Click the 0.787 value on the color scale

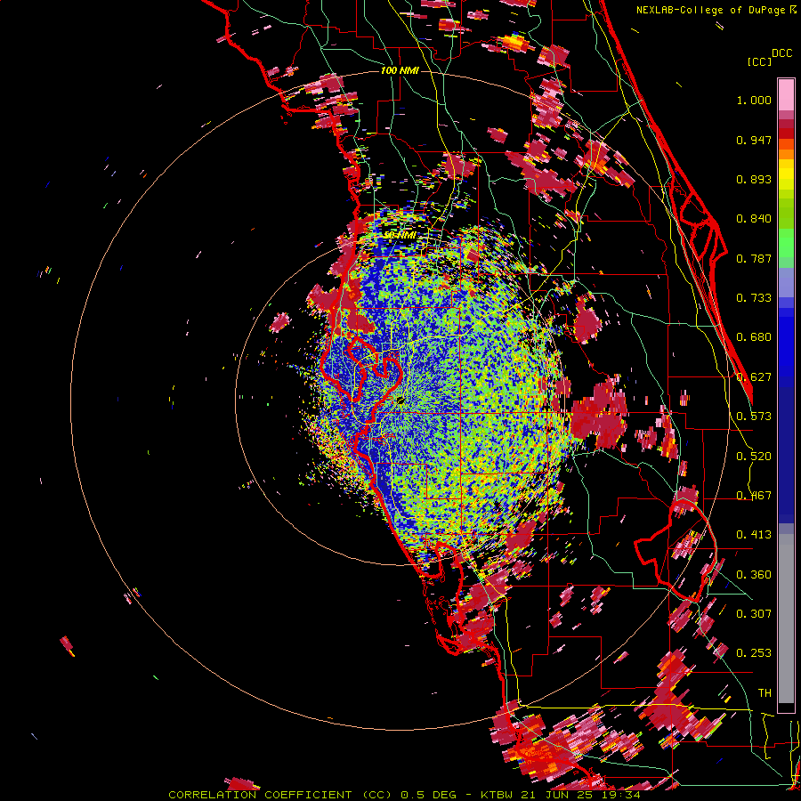(754, 258)
